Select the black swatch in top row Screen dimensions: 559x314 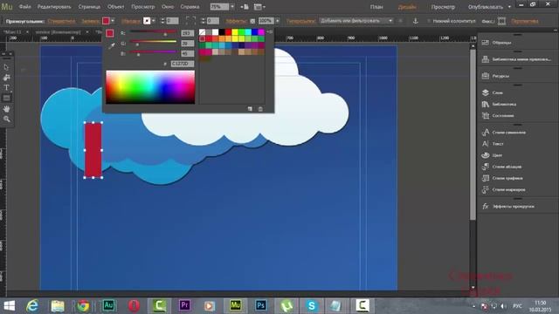click(222, 32)
